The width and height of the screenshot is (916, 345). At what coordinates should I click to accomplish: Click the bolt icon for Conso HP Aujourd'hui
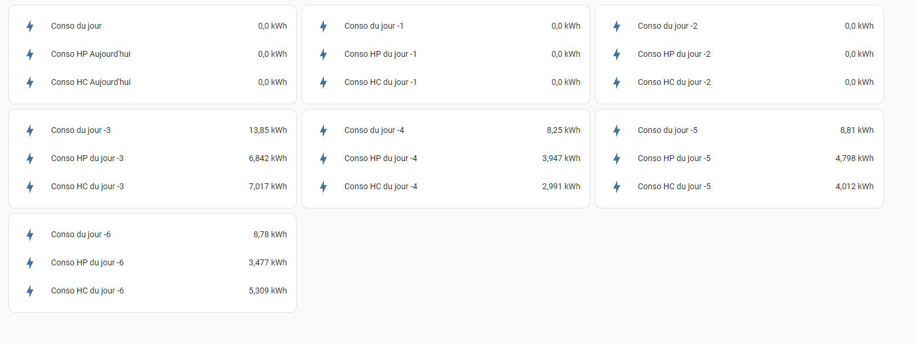coord(30,54)
